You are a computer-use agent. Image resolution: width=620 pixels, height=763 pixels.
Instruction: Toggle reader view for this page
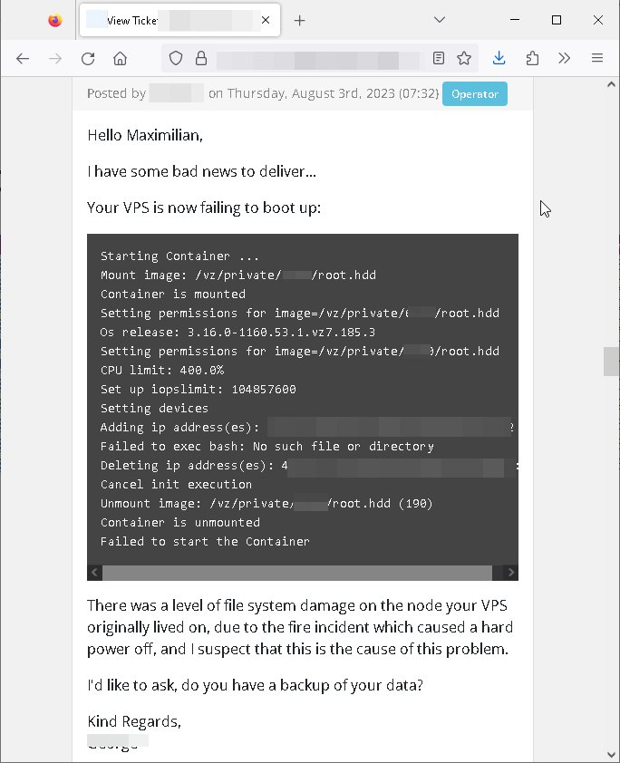[x=439, y=58]
